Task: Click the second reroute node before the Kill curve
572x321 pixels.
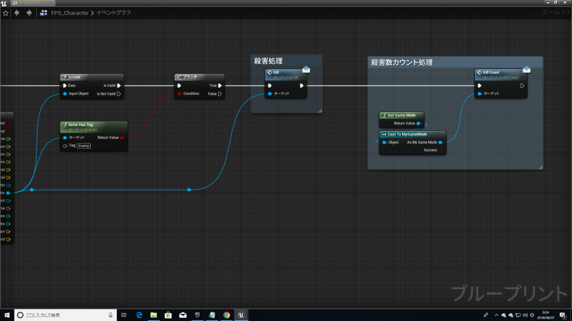Action: tap(189, 190)
